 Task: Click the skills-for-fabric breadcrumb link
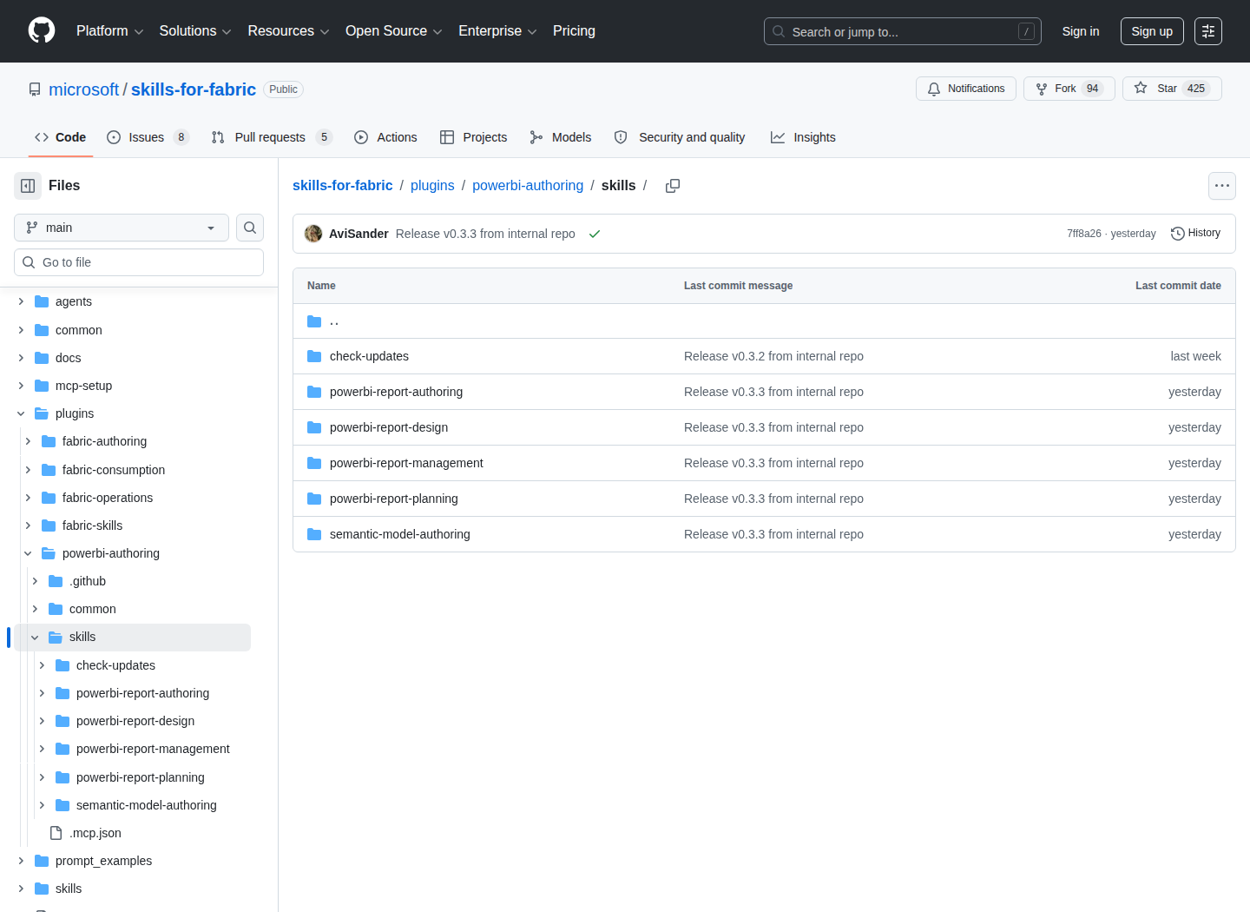coord(342,186)
